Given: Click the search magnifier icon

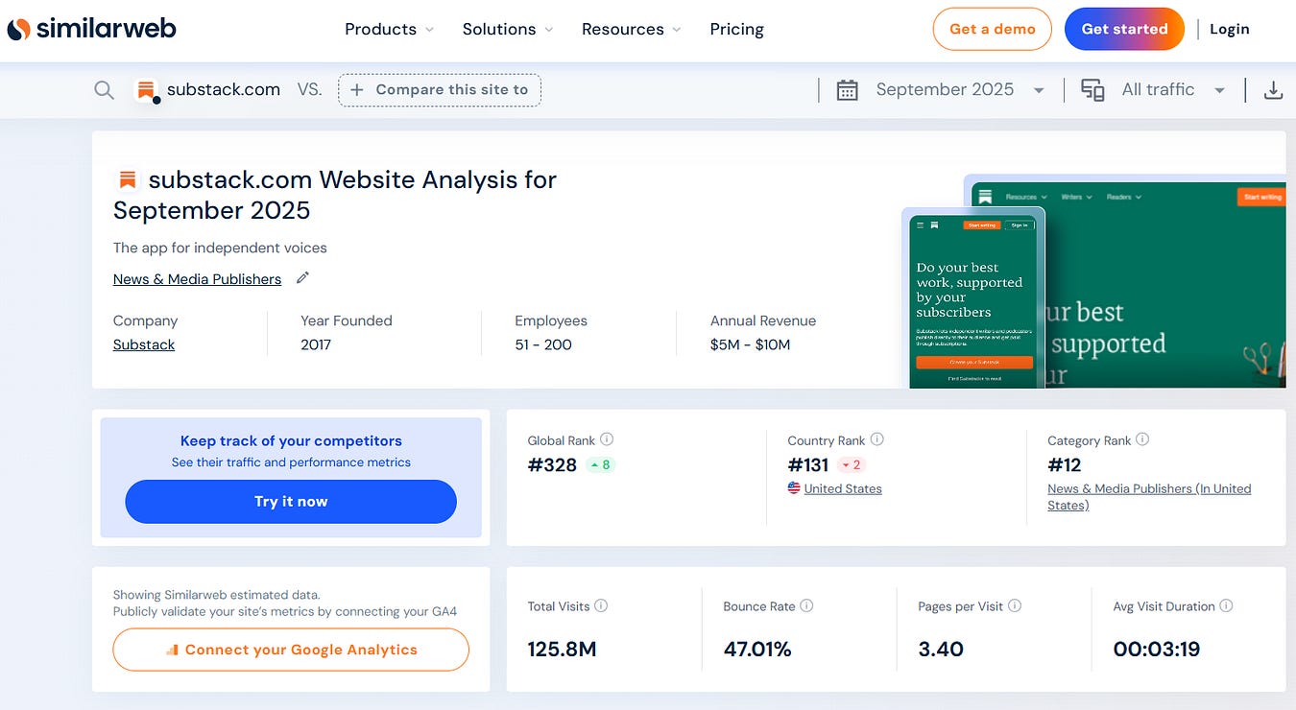Looking at the screenshot, I should coord(104,90).
